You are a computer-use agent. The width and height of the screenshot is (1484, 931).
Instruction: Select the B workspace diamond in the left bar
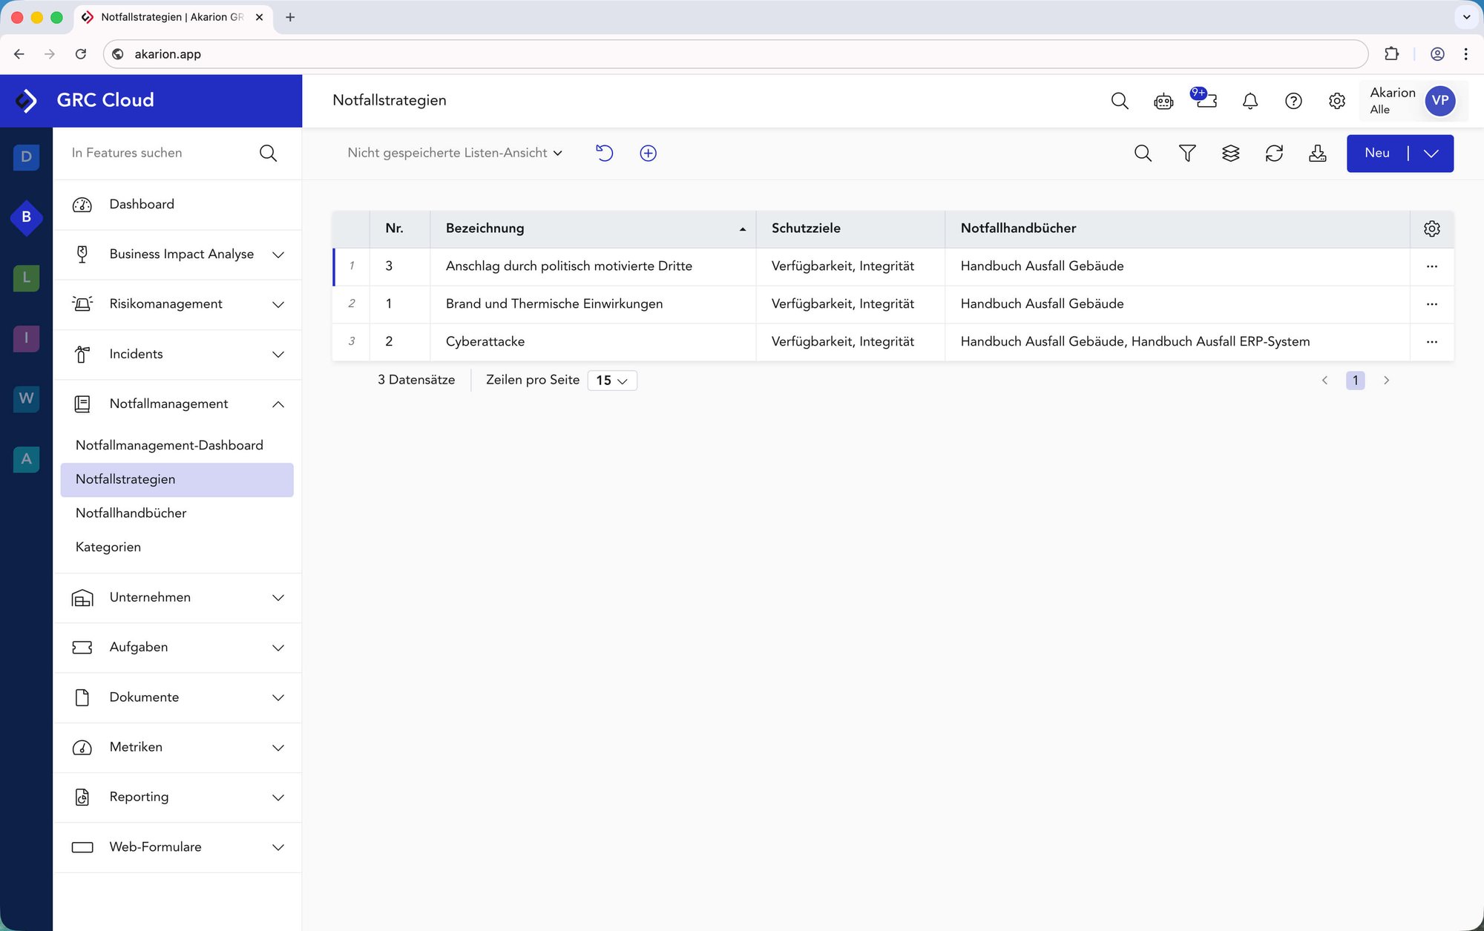click(26, 217)
